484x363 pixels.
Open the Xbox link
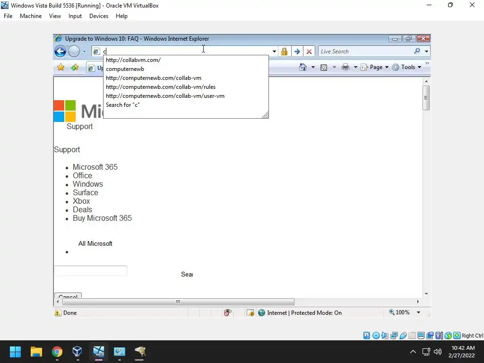coord(81,201)
